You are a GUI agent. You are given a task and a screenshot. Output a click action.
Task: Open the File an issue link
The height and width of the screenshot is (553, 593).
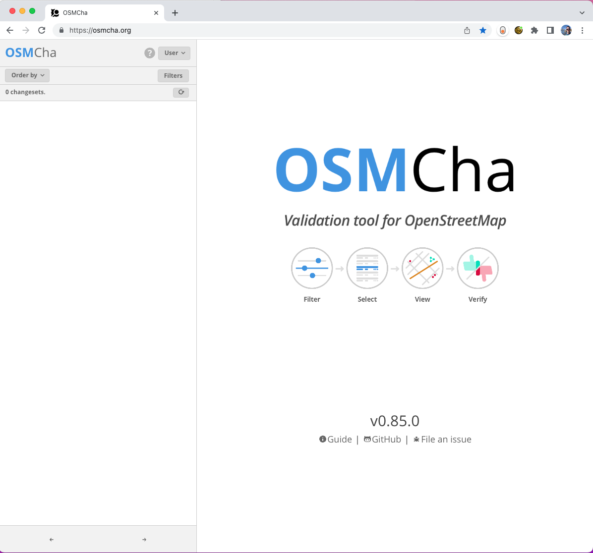(x=442, y=439)
